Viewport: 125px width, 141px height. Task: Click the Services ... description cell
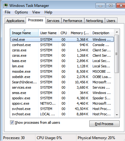[101, 87]
